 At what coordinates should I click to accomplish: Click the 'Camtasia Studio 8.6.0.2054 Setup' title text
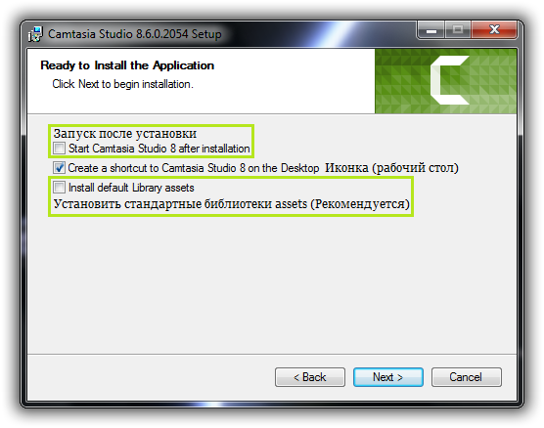135,34
